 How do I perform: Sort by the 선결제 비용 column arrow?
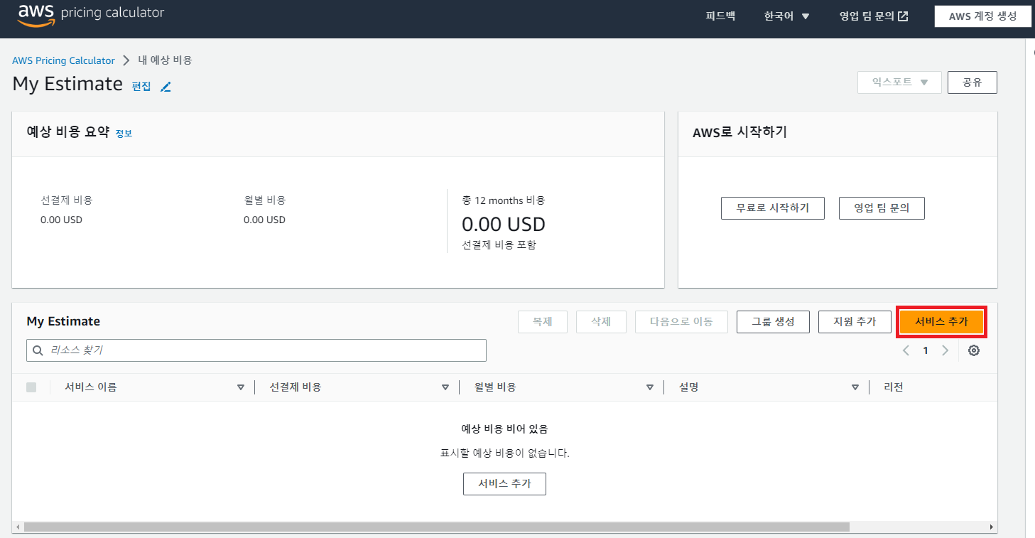[445, 387]
